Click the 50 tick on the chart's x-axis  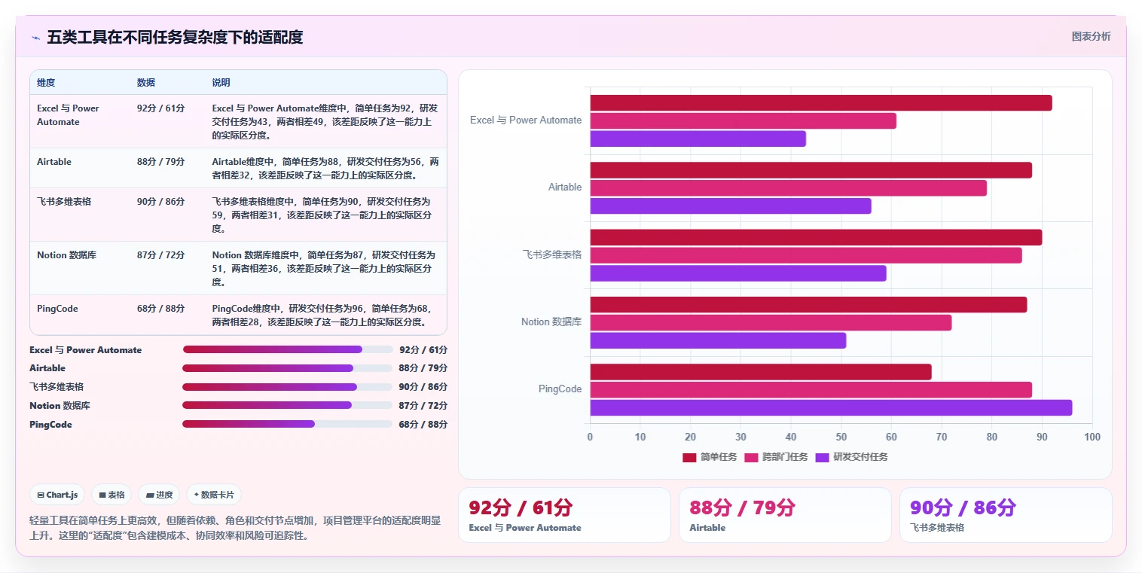pos(841,437)
